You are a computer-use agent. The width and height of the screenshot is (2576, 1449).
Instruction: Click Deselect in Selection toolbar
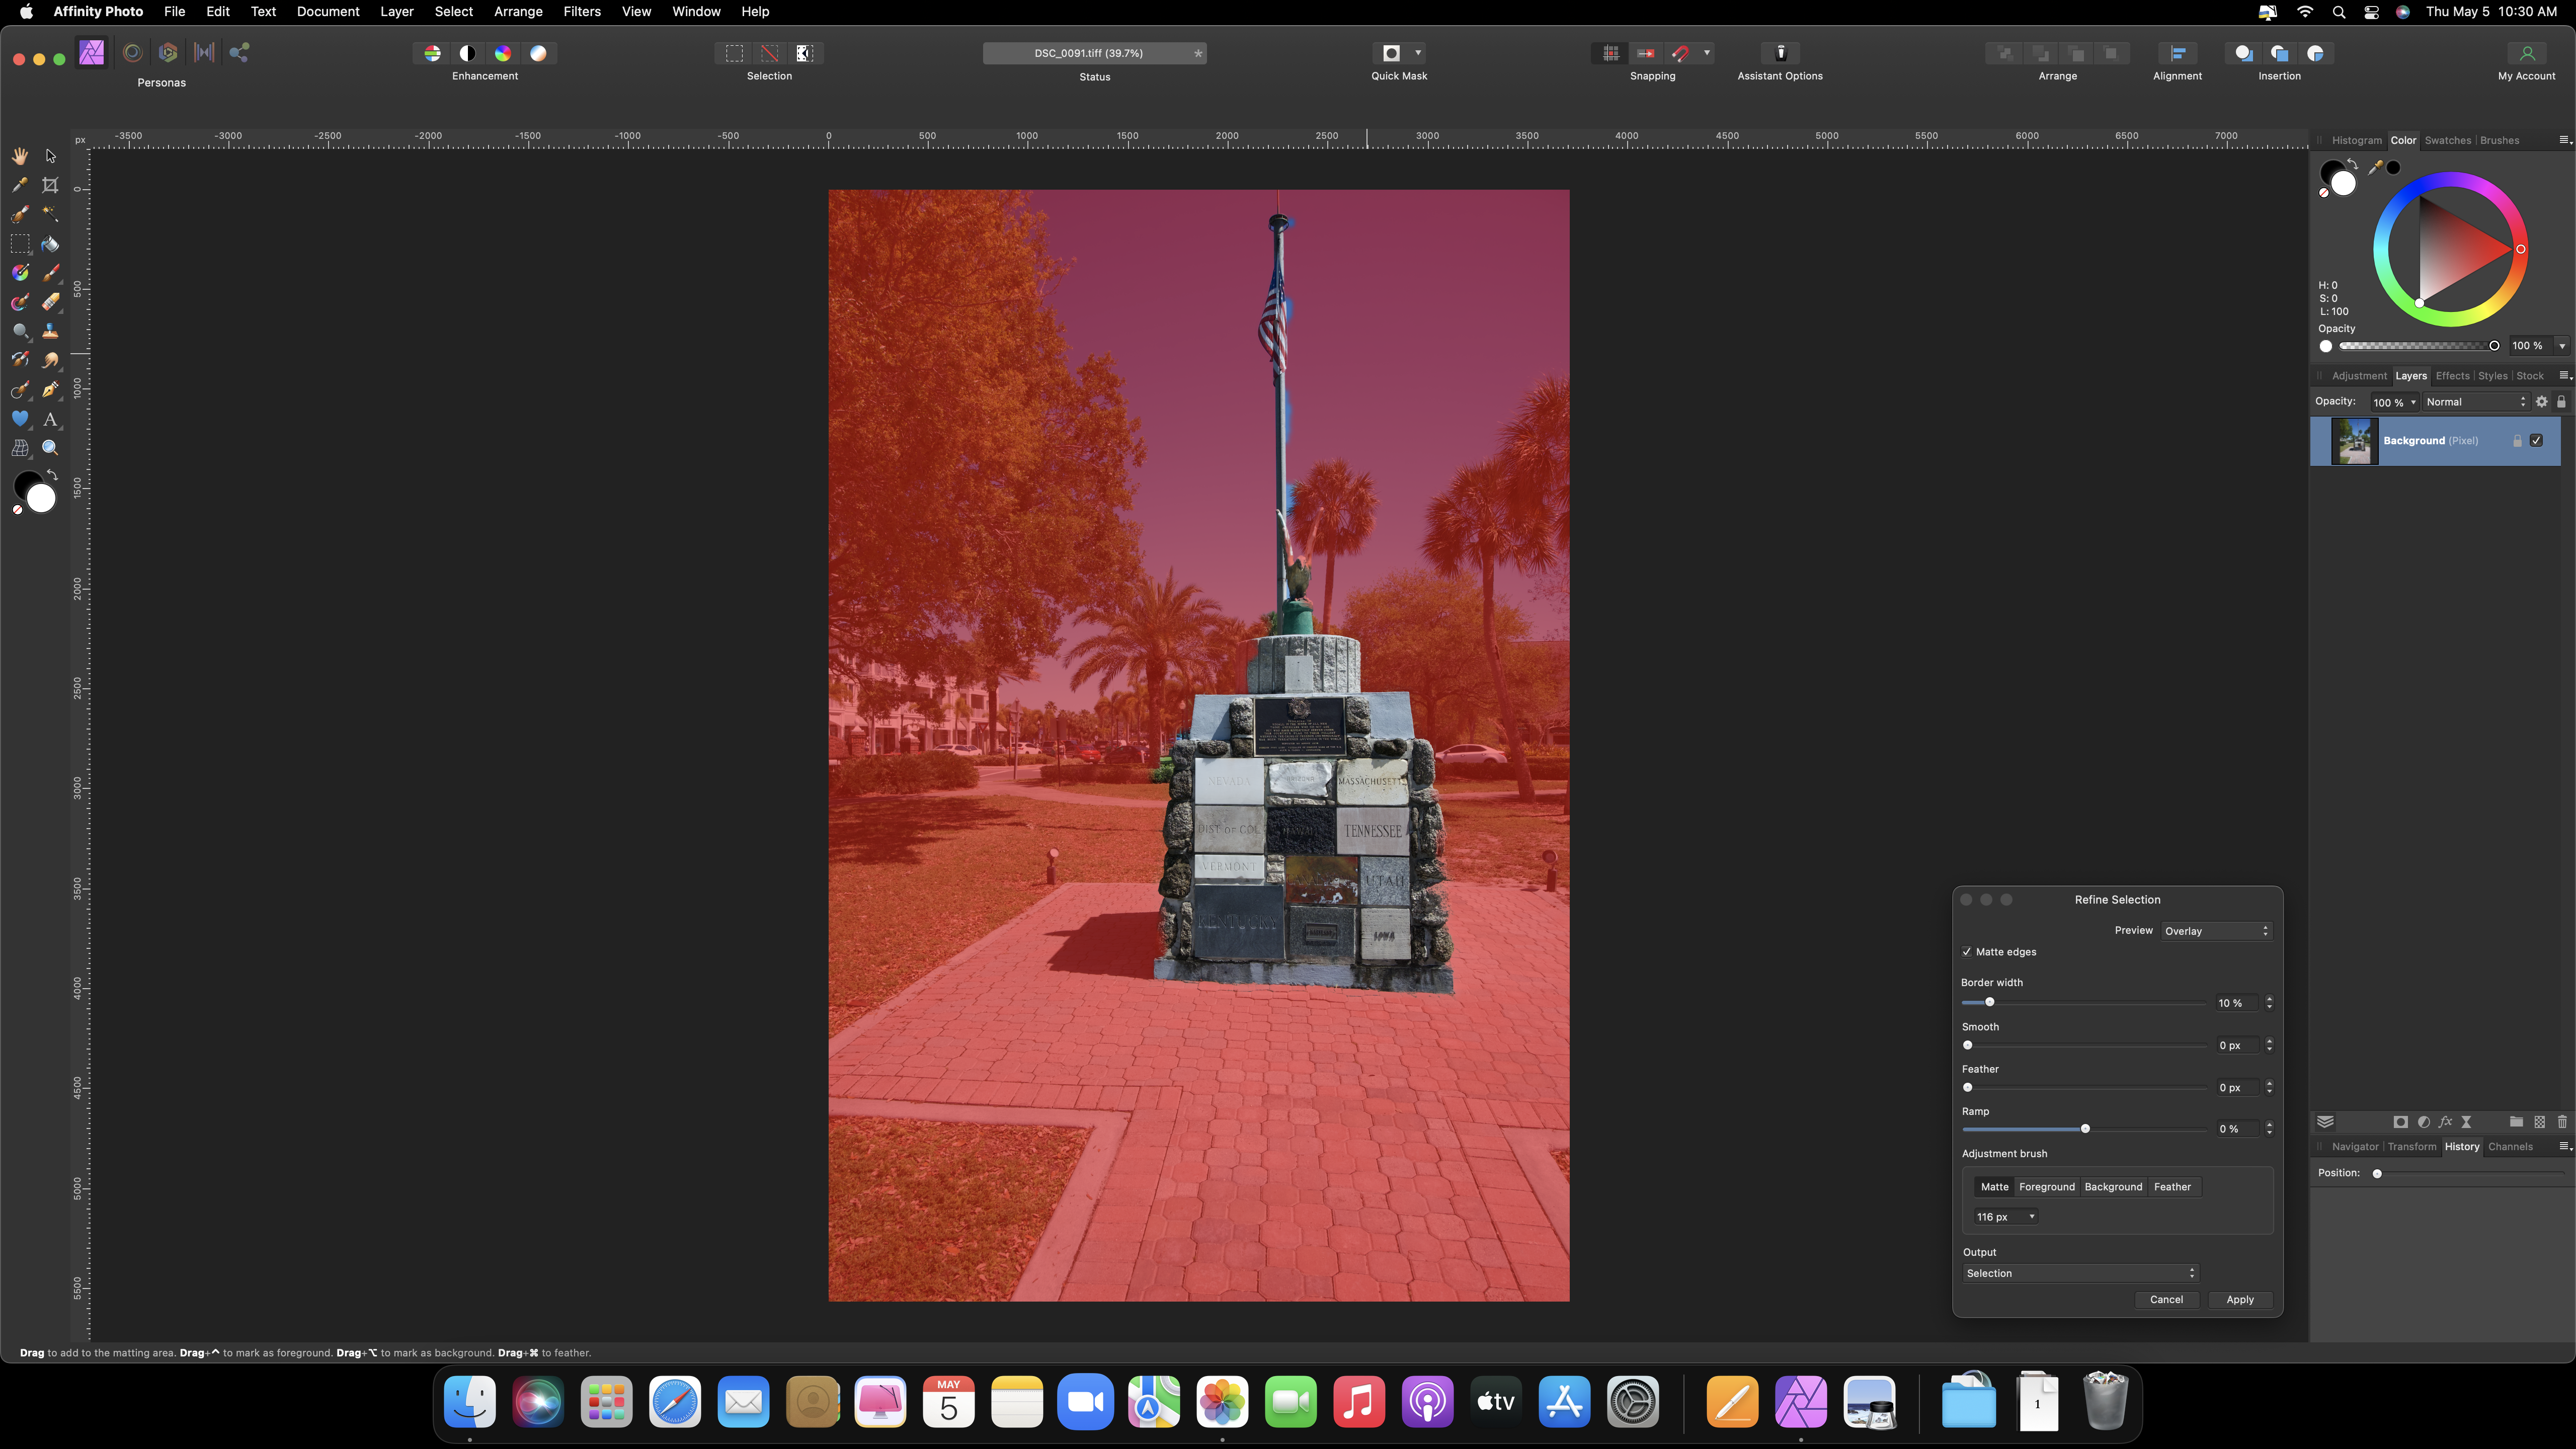tap(769, 53)
